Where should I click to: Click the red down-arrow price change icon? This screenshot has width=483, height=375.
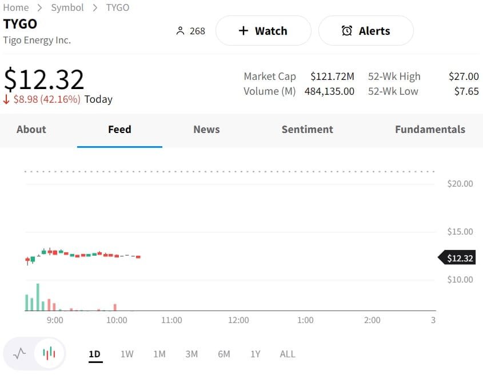(7, 99)
